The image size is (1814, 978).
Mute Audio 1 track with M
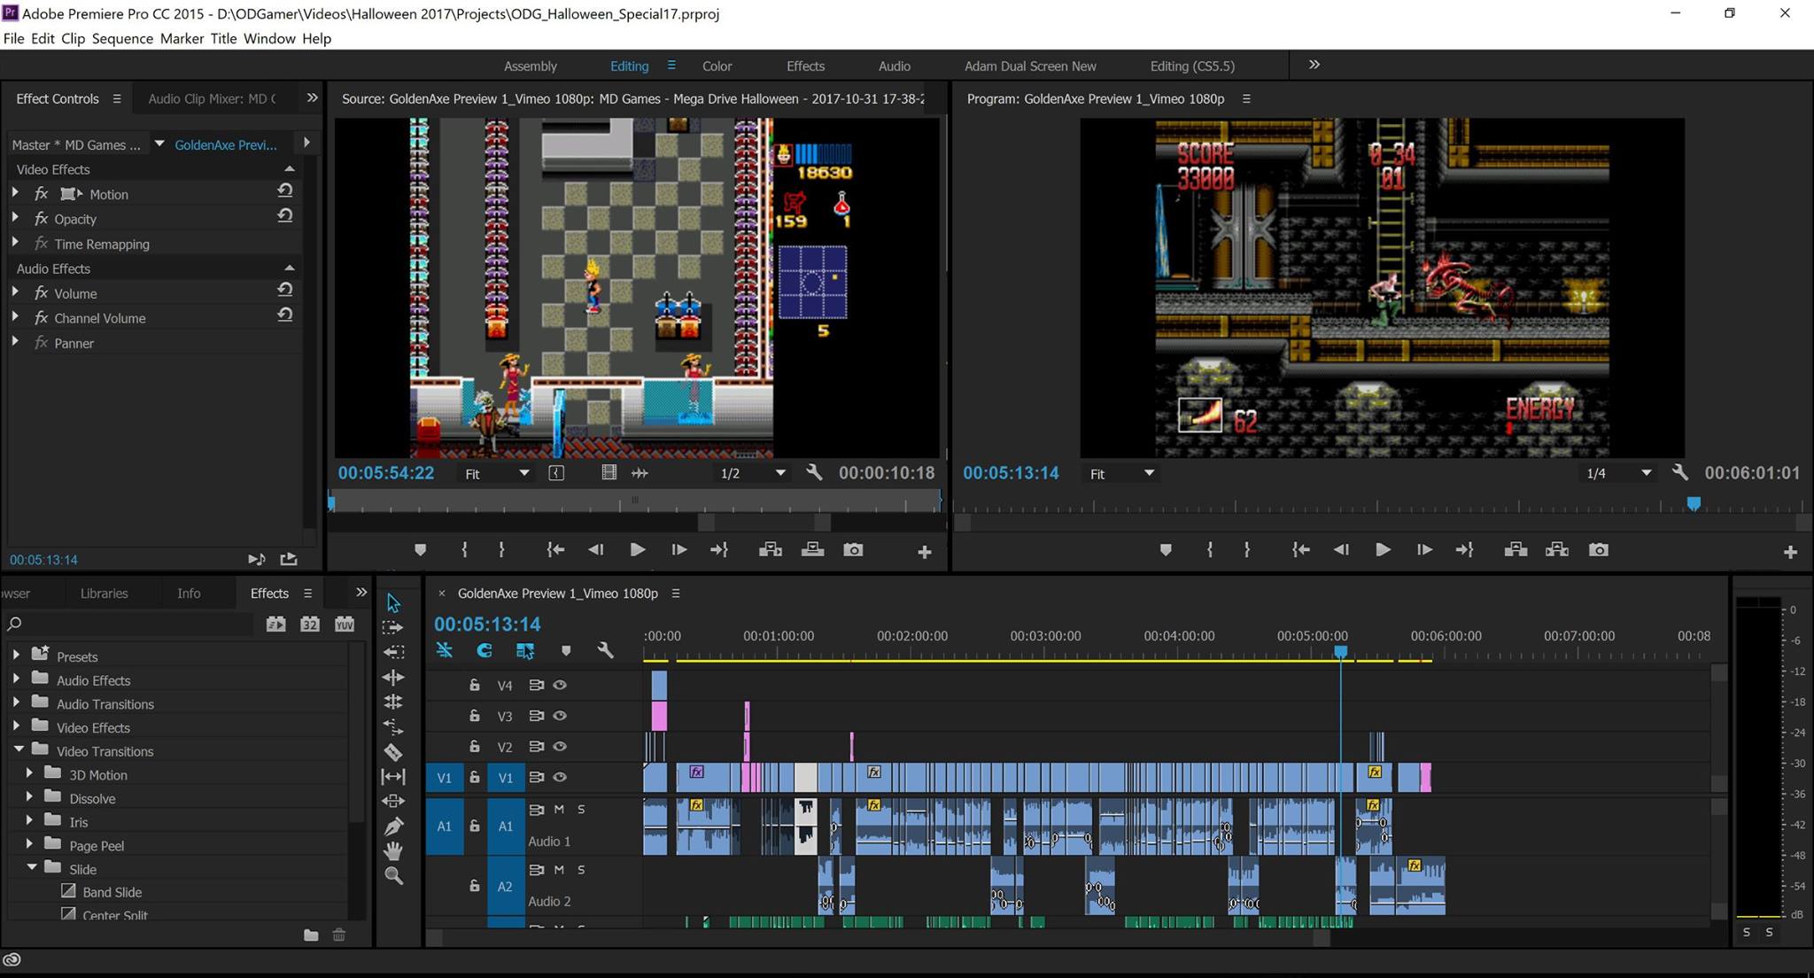[x=559, y=809]
